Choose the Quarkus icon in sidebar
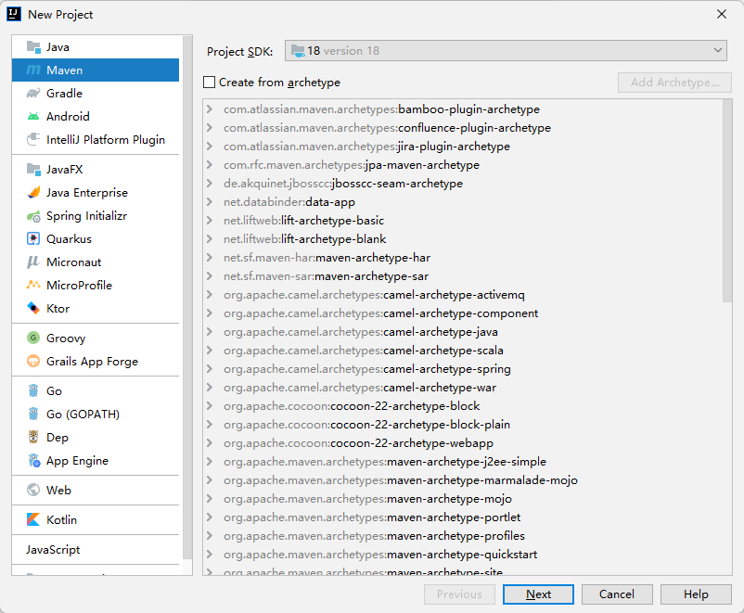This screenshot has height=613, width=744. click(x=33, y=239)
